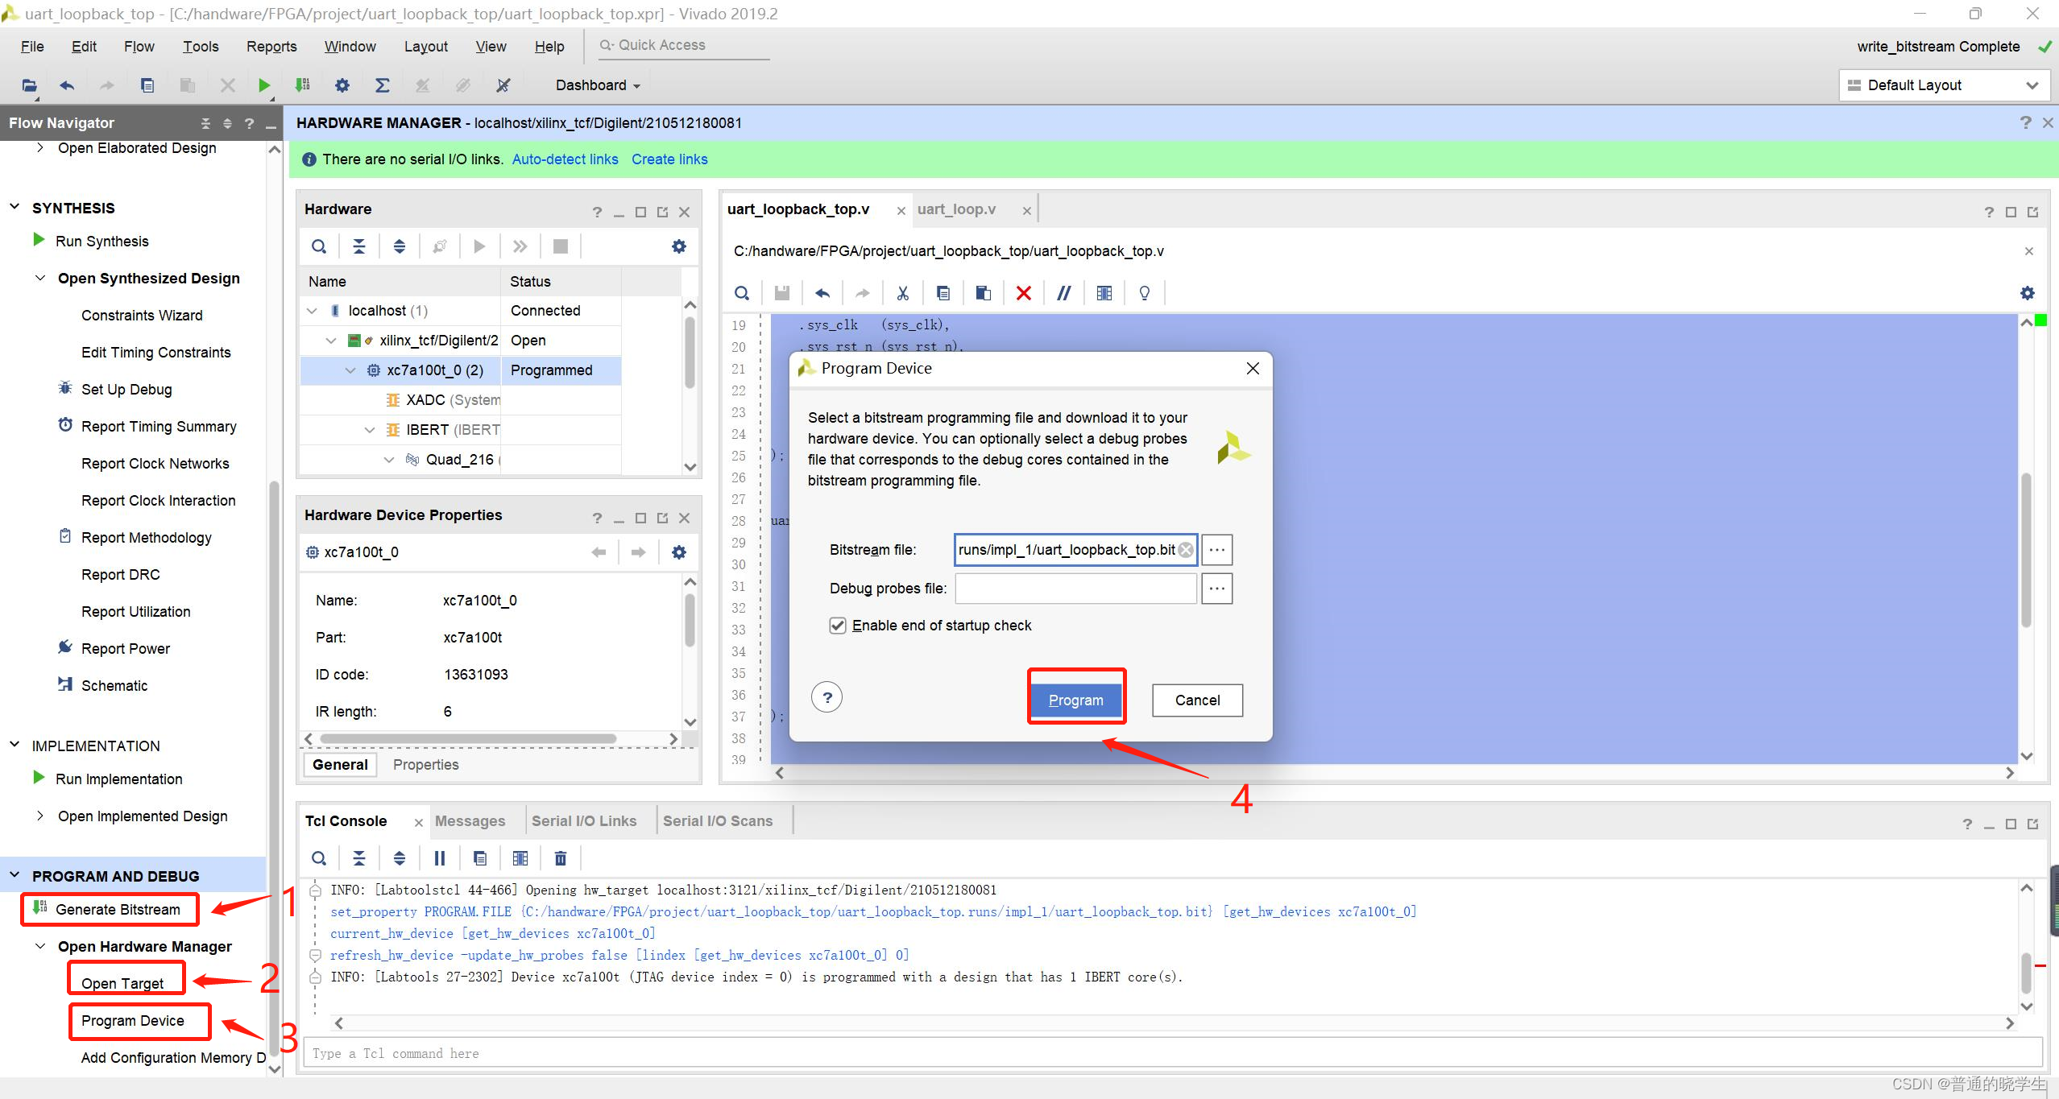This screenshot has width=2059, height=1099.
Task: Click forward arrow in Device Properties panel
Action: pos(638,552)
